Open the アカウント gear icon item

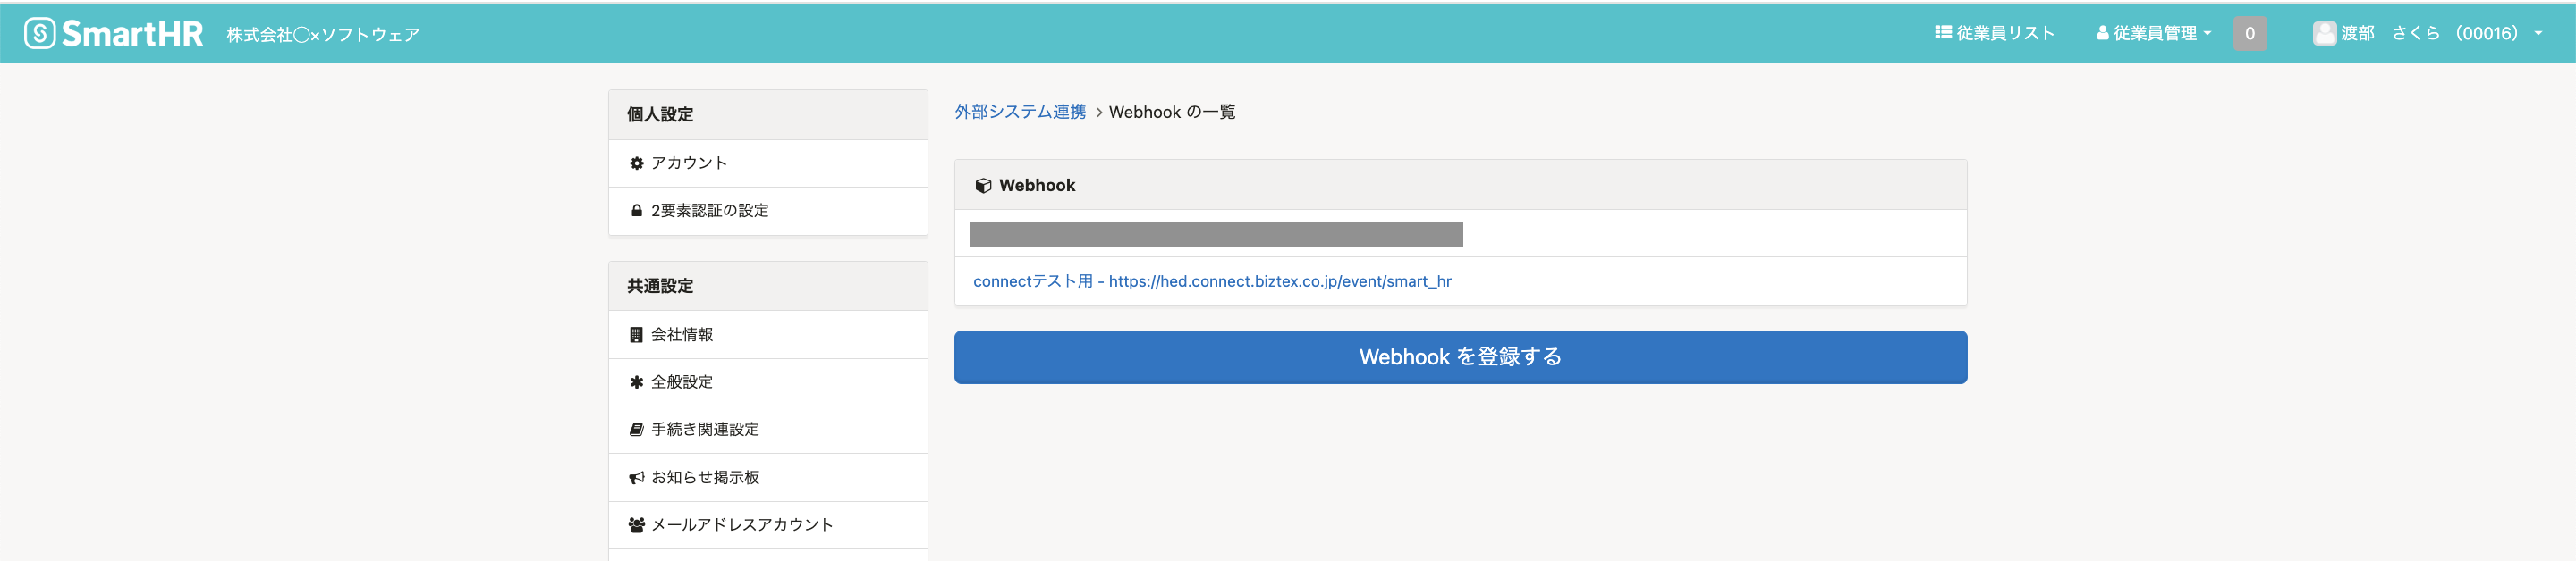tap(636, 163)
